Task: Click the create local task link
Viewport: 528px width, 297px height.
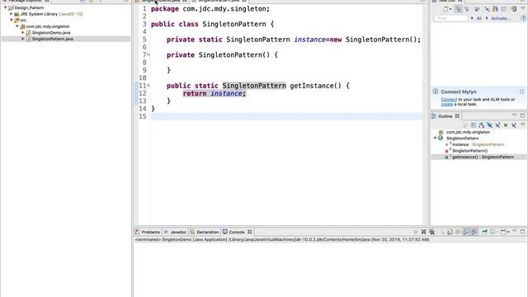Action: coord(447,105)
